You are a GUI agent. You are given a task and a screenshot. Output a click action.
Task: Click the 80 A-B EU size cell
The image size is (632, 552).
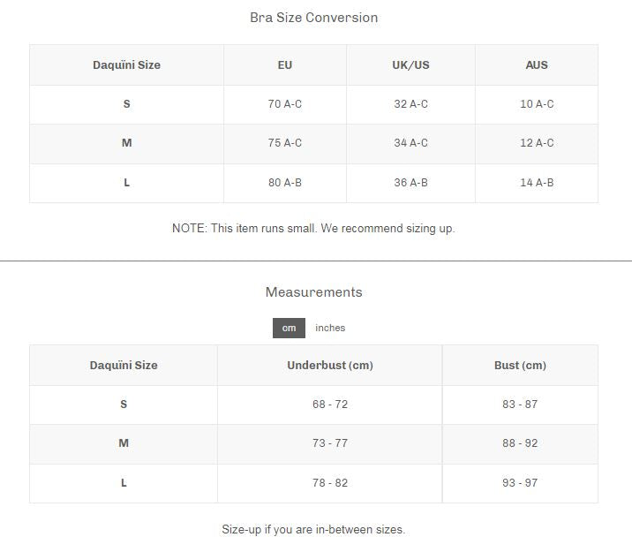pos(284,183)
